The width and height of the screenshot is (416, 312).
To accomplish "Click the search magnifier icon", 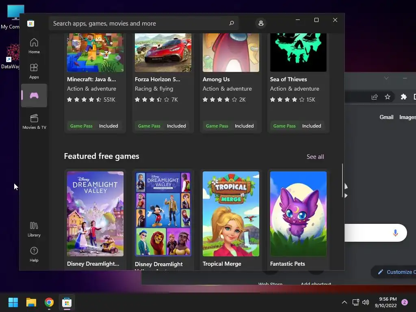I will point(231,23).
